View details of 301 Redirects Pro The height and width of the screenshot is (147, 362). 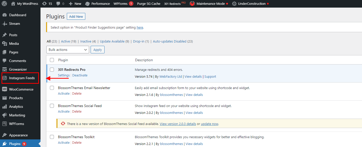click(193, 76)
